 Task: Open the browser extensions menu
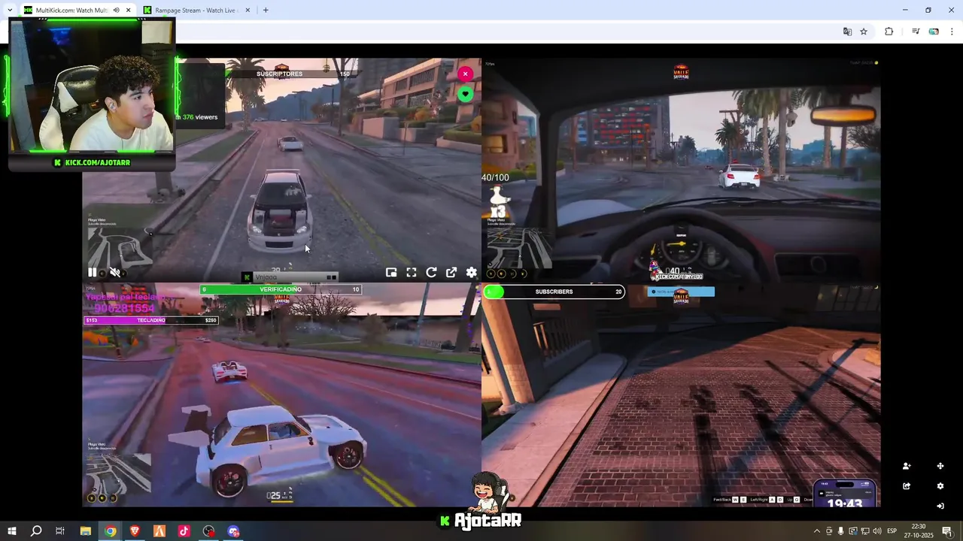(889, 32)
